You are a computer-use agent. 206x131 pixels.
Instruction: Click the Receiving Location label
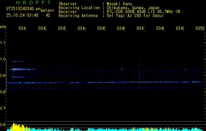pyautogui.click(x=79, y=8)
